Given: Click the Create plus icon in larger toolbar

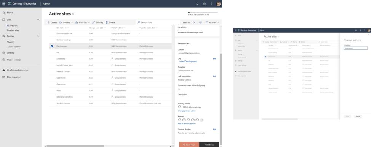Looking at the screenshot, I should coord(48,22).
